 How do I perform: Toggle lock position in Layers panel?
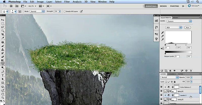(x=172, y=82)
